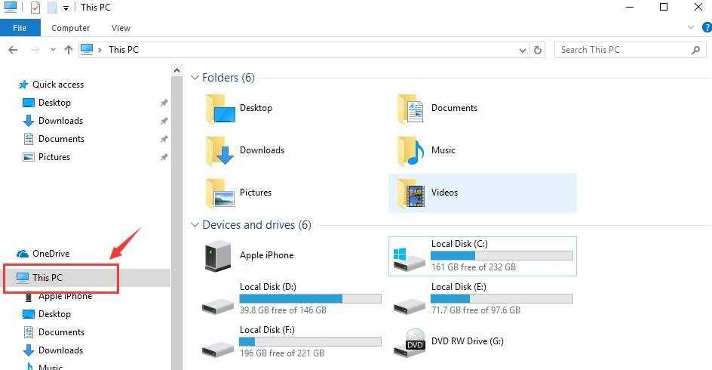Open the Videos folder icon

[411, 193]
